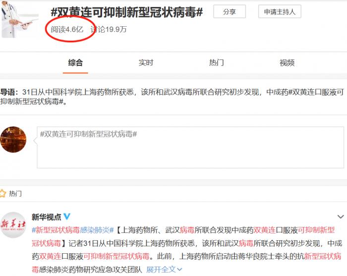The height and width of the screenshot is (276, 347).
Task: Select the 阅读4.6亿 read count
Action: [x=67, y=29]
